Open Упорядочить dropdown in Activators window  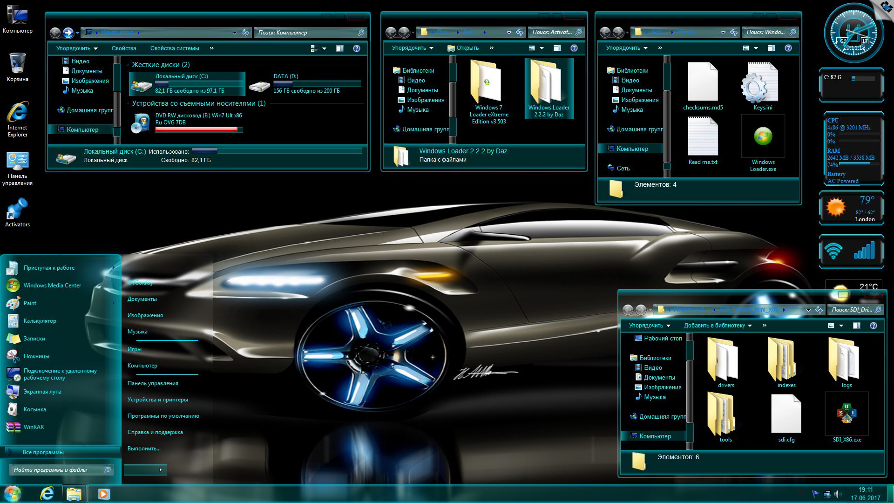(413, 48)
